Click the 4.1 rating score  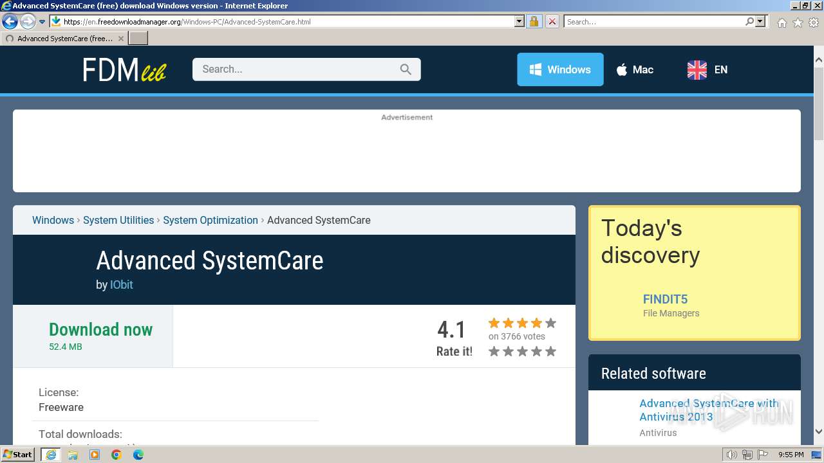pyautogui.click(x=451, y=330)
